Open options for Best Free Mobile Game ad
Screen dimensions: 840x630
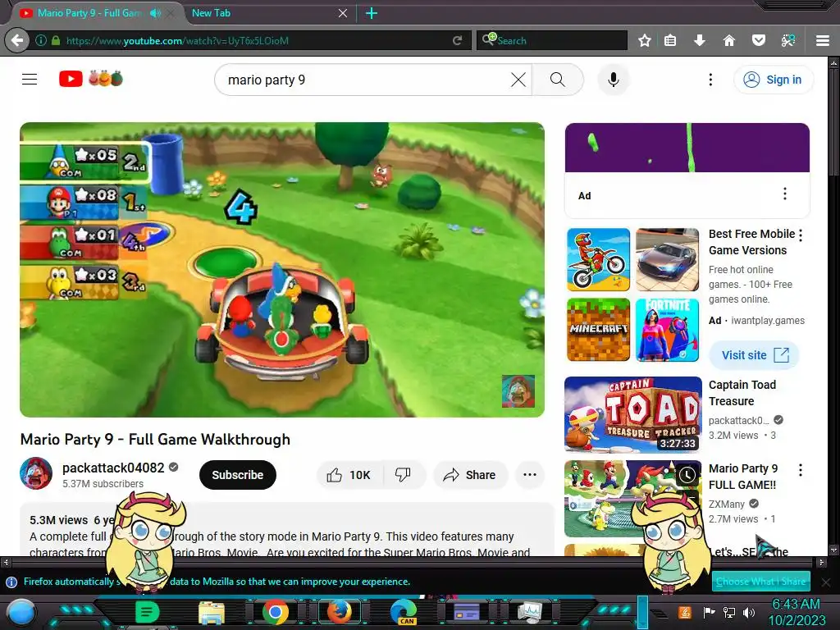pos(801,235)
